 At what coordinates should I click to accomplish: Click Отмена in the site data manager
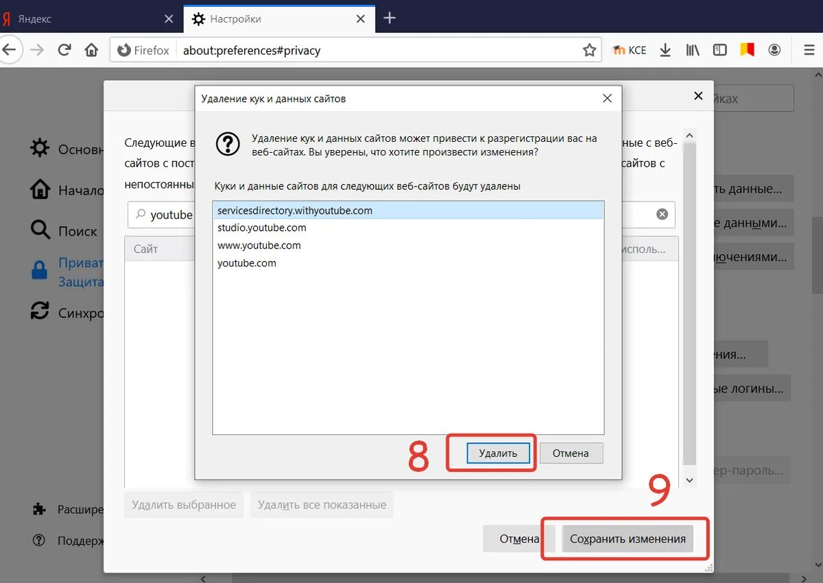point(519,538)
